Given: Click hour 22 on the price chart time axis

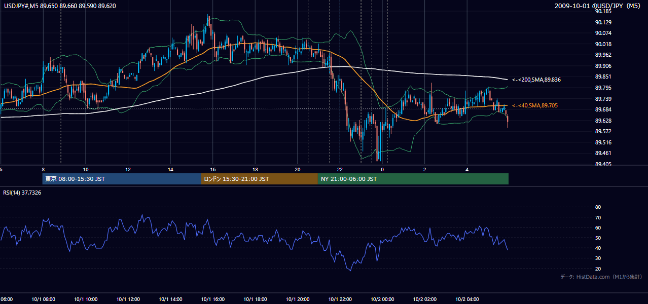Looking at the screenshot, I should [x=340, y=169].
